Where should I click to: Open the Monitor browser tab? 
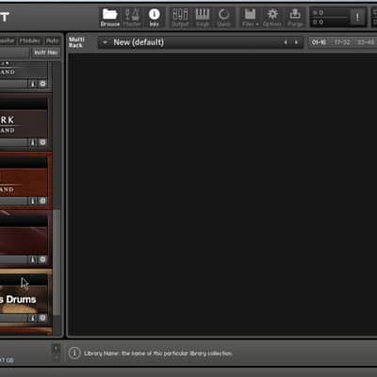pos(8,41)
